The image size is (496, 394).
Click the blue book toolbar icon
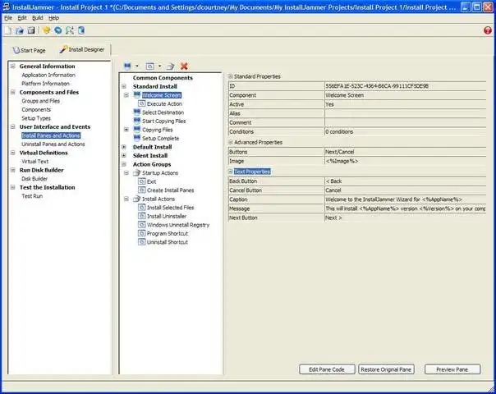(x=81, y=30)
